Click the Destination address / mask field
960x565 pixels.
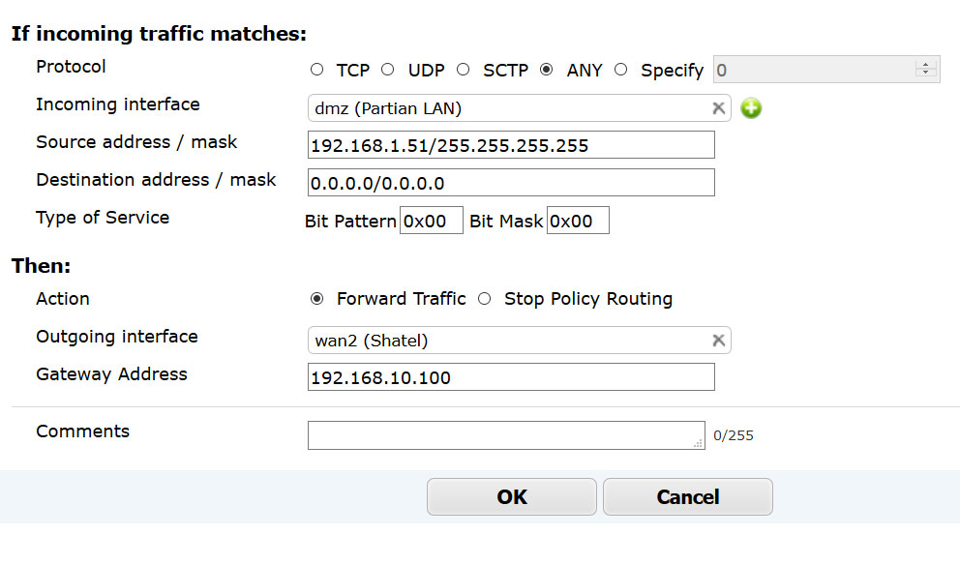point(511,183)
